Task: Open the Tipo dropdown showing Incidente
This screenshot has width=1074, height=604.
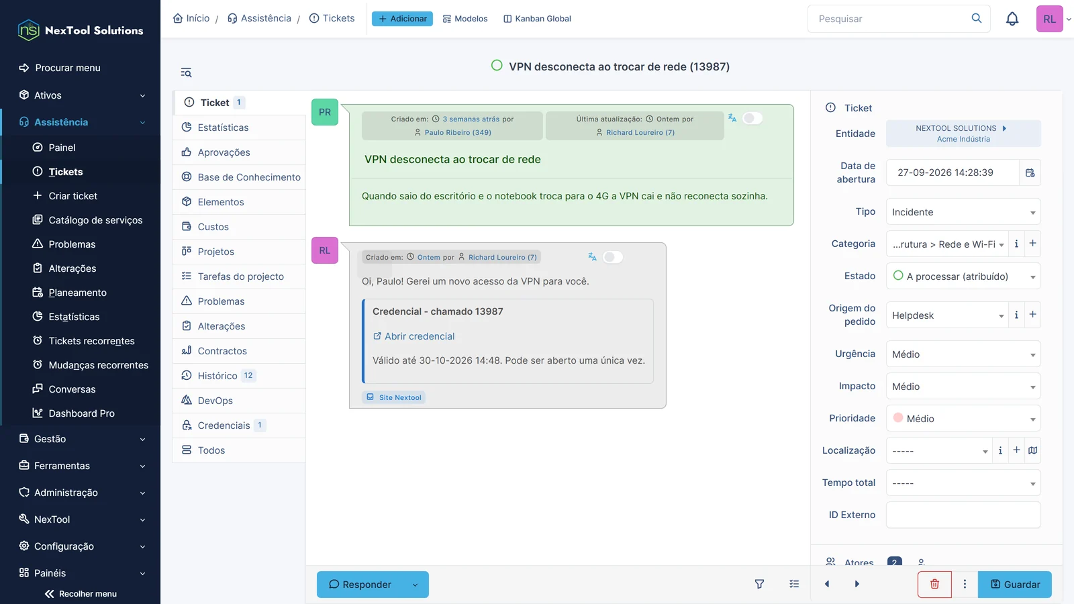Action: click(x=963, y=212)
